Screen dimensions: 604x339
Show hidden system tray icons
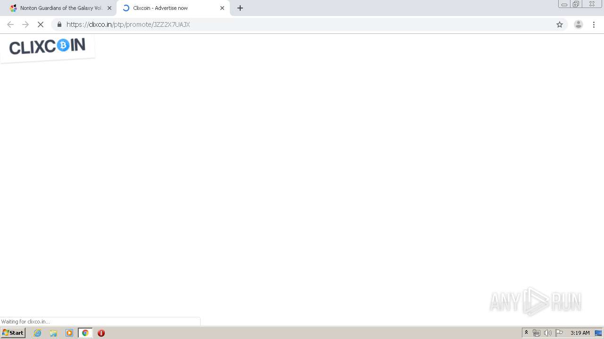pyautogui.click(x=527, y=333)
